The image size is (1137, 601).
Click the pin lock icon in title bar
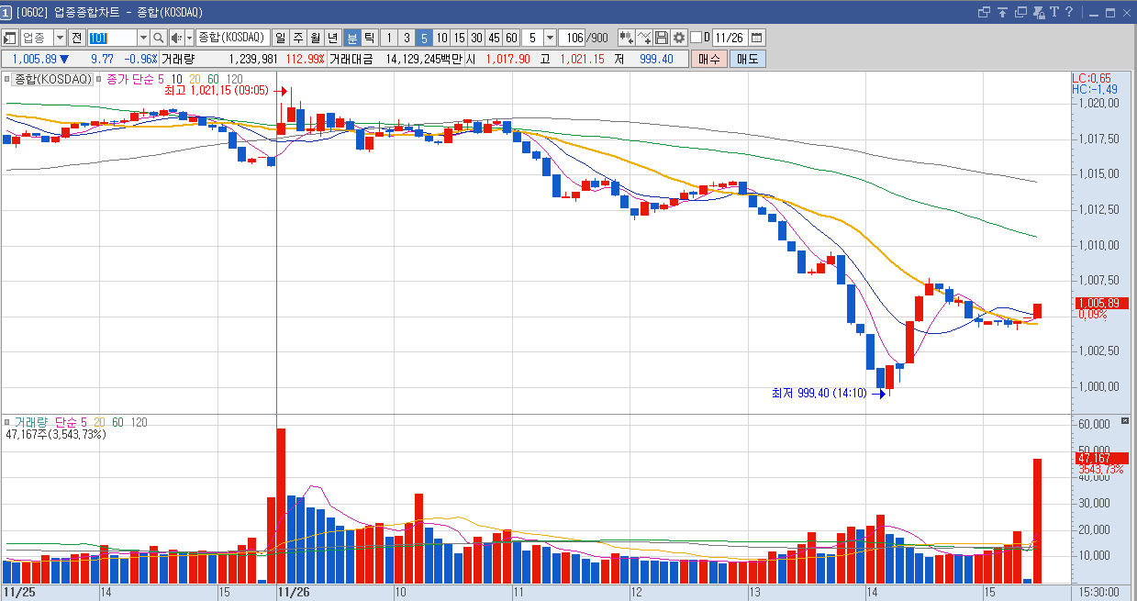[1039, 12]
